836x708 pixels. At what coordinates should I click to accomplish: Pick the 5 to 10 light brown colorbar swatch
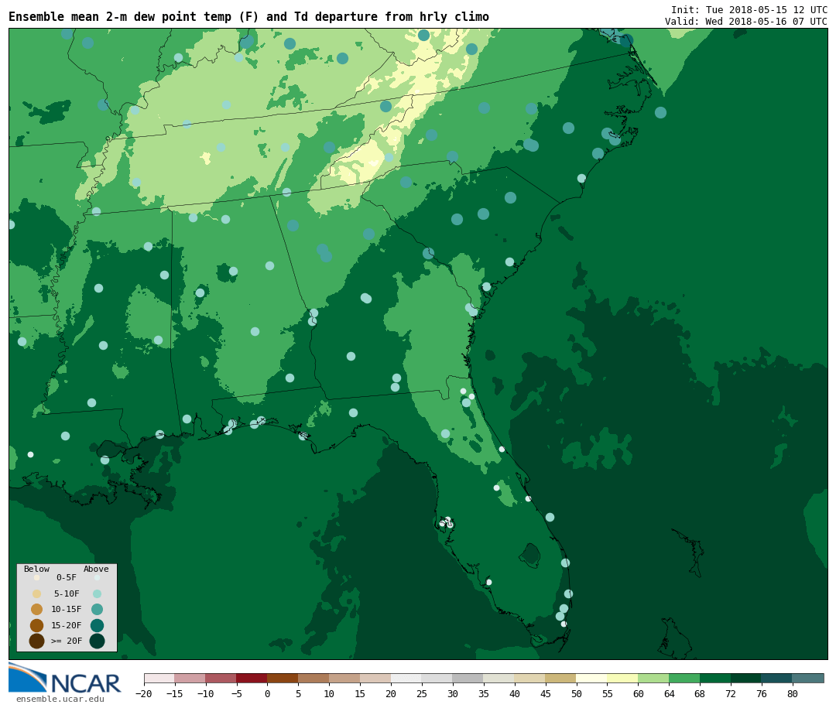coord(313,678)
